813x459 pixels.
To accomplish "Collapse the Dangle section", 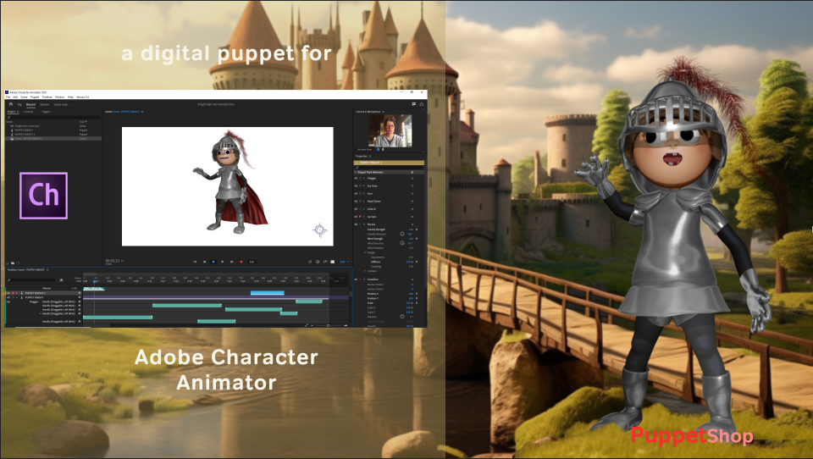I will point(365,252).
